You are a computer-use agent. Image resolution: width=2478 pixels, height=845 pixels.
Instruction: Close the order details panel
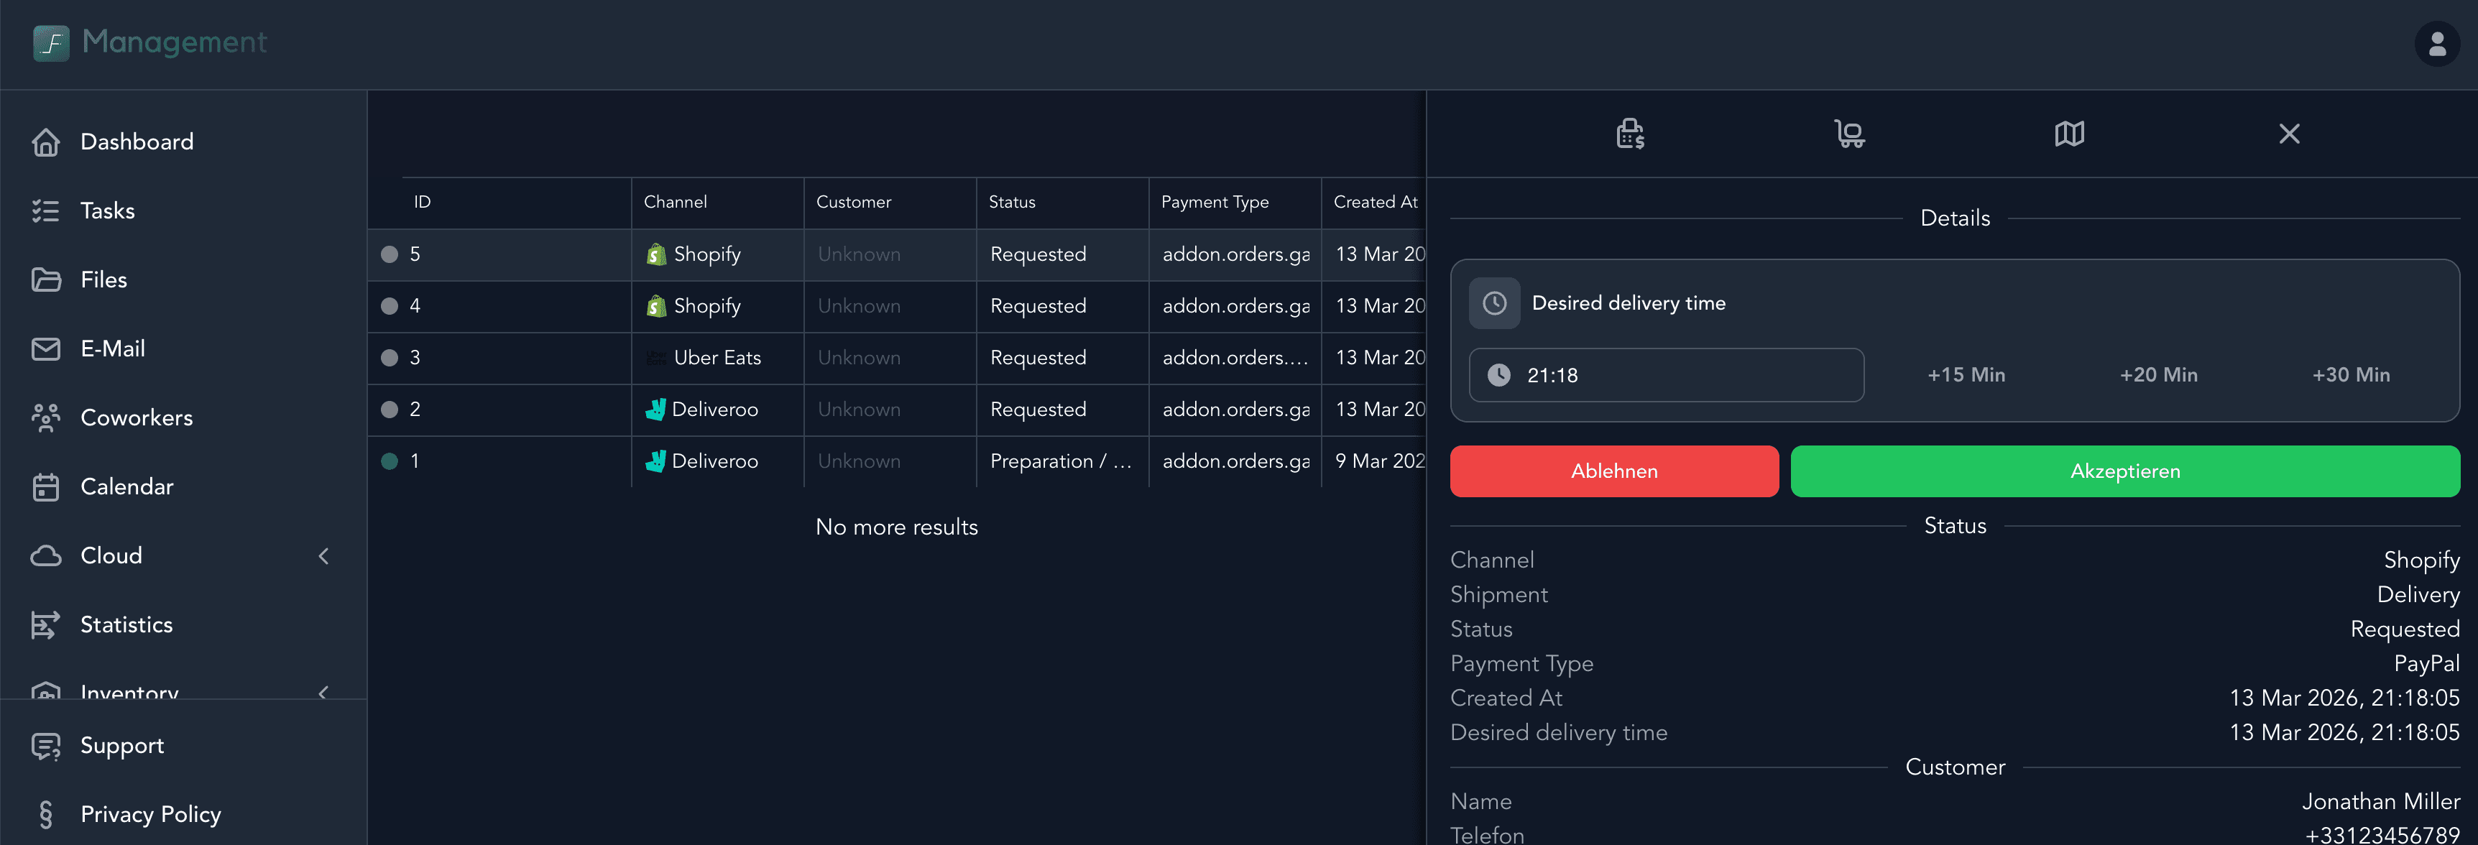tap(2290, 134)
